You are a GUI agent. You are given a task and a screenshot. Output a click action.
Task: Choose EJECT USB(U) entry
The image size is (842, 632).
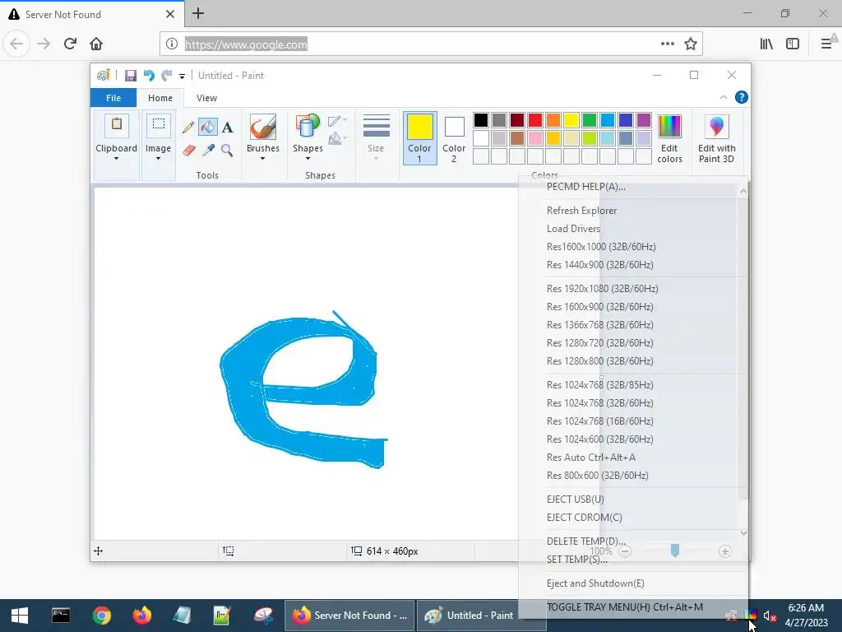(575, 500)
